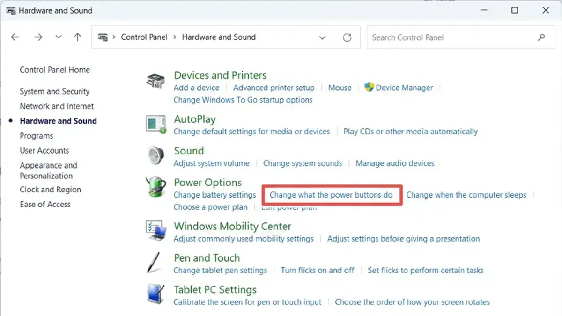Click Manage audio devices
The image size is (562, 316).
pos(395,163)
